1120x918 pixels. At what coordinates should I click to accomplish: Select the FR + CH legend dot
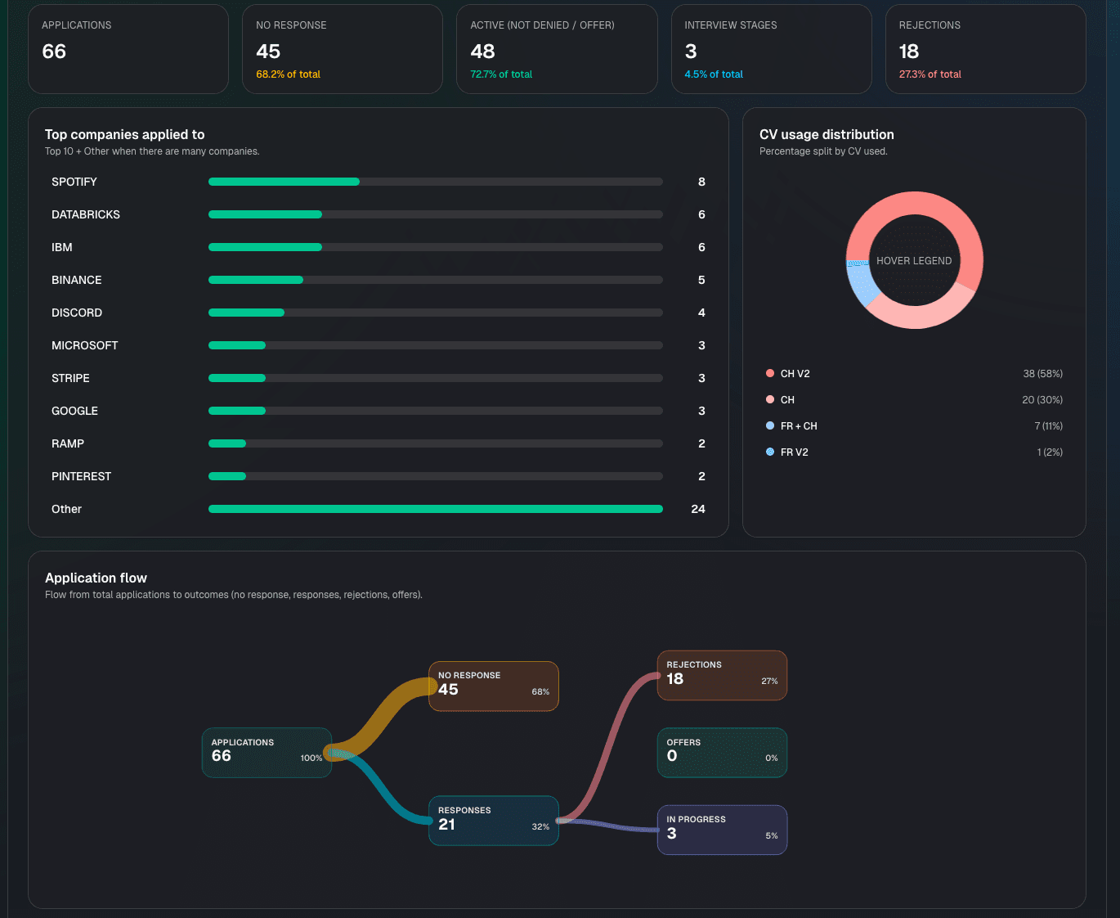pos(769,425)
